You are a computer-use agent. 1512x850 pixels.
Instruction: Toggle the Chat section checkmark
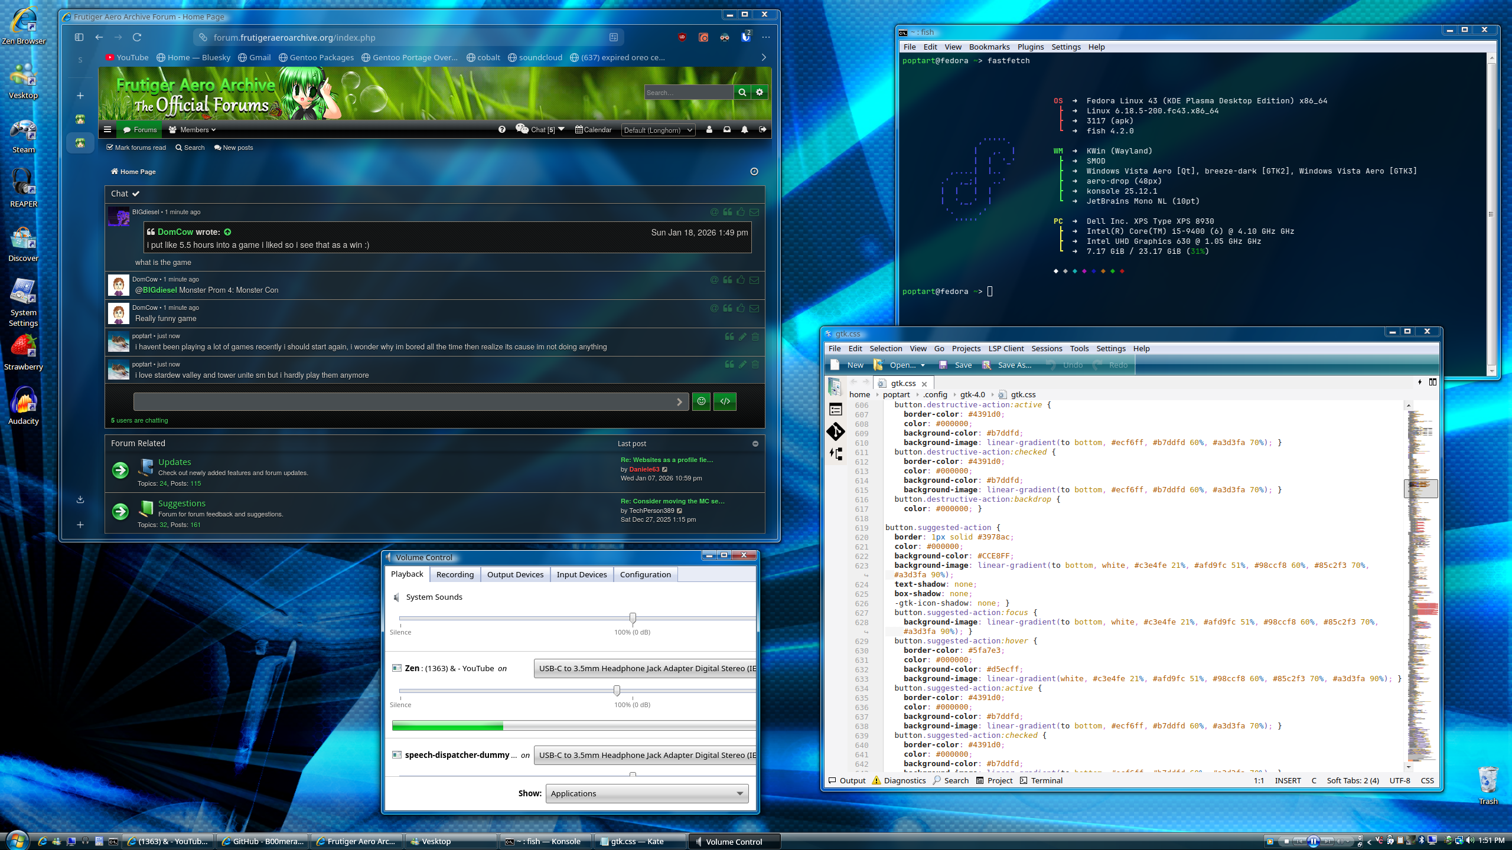[x=136, y=194]
